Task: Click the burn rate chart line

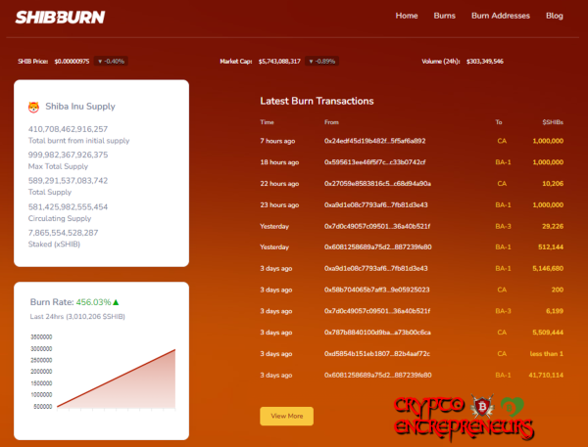Action: [x=117, y=378]
